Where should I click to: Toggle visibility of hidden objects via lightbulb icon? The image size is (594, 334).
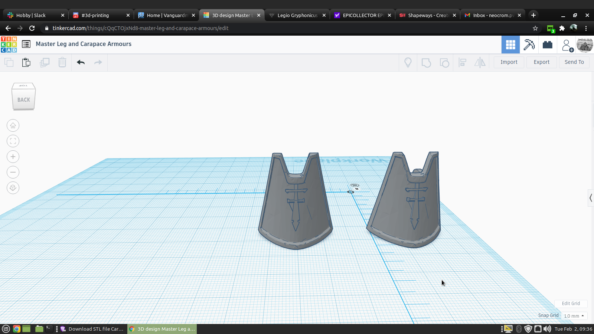pos(408,62)
